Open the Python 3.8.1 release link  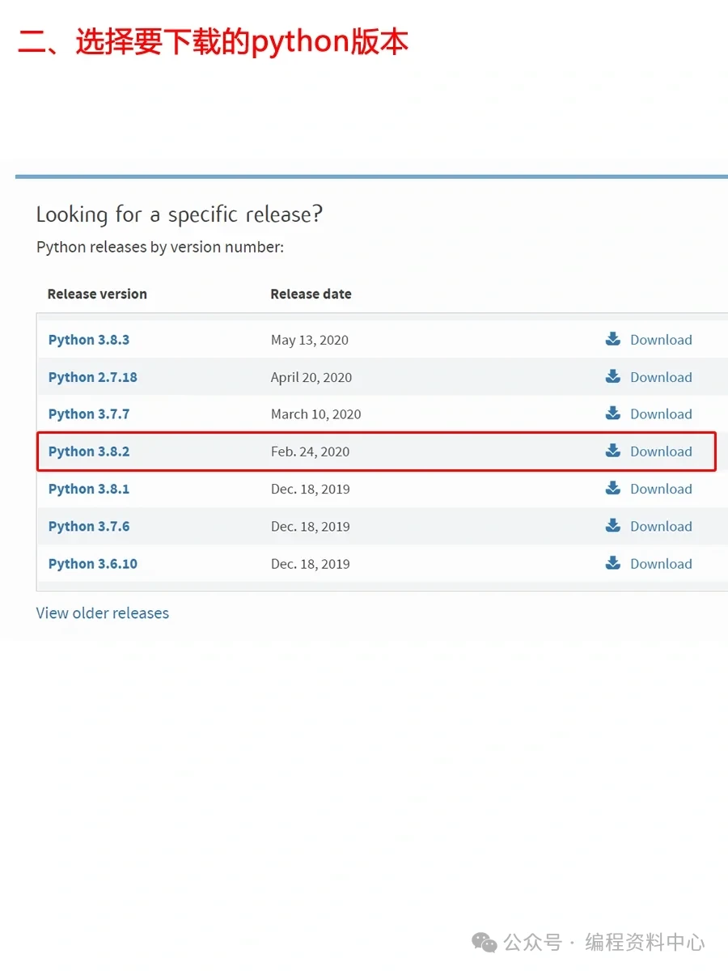89,489
